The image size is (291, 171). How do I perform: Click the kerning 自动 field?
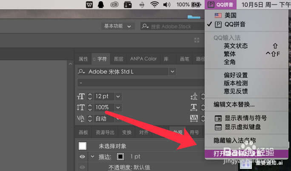click(104, 118)
